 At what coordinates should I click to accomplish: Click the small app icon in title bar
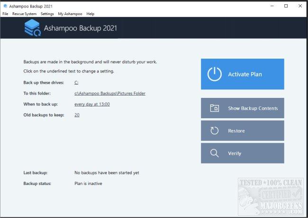(x=5, y=6)
